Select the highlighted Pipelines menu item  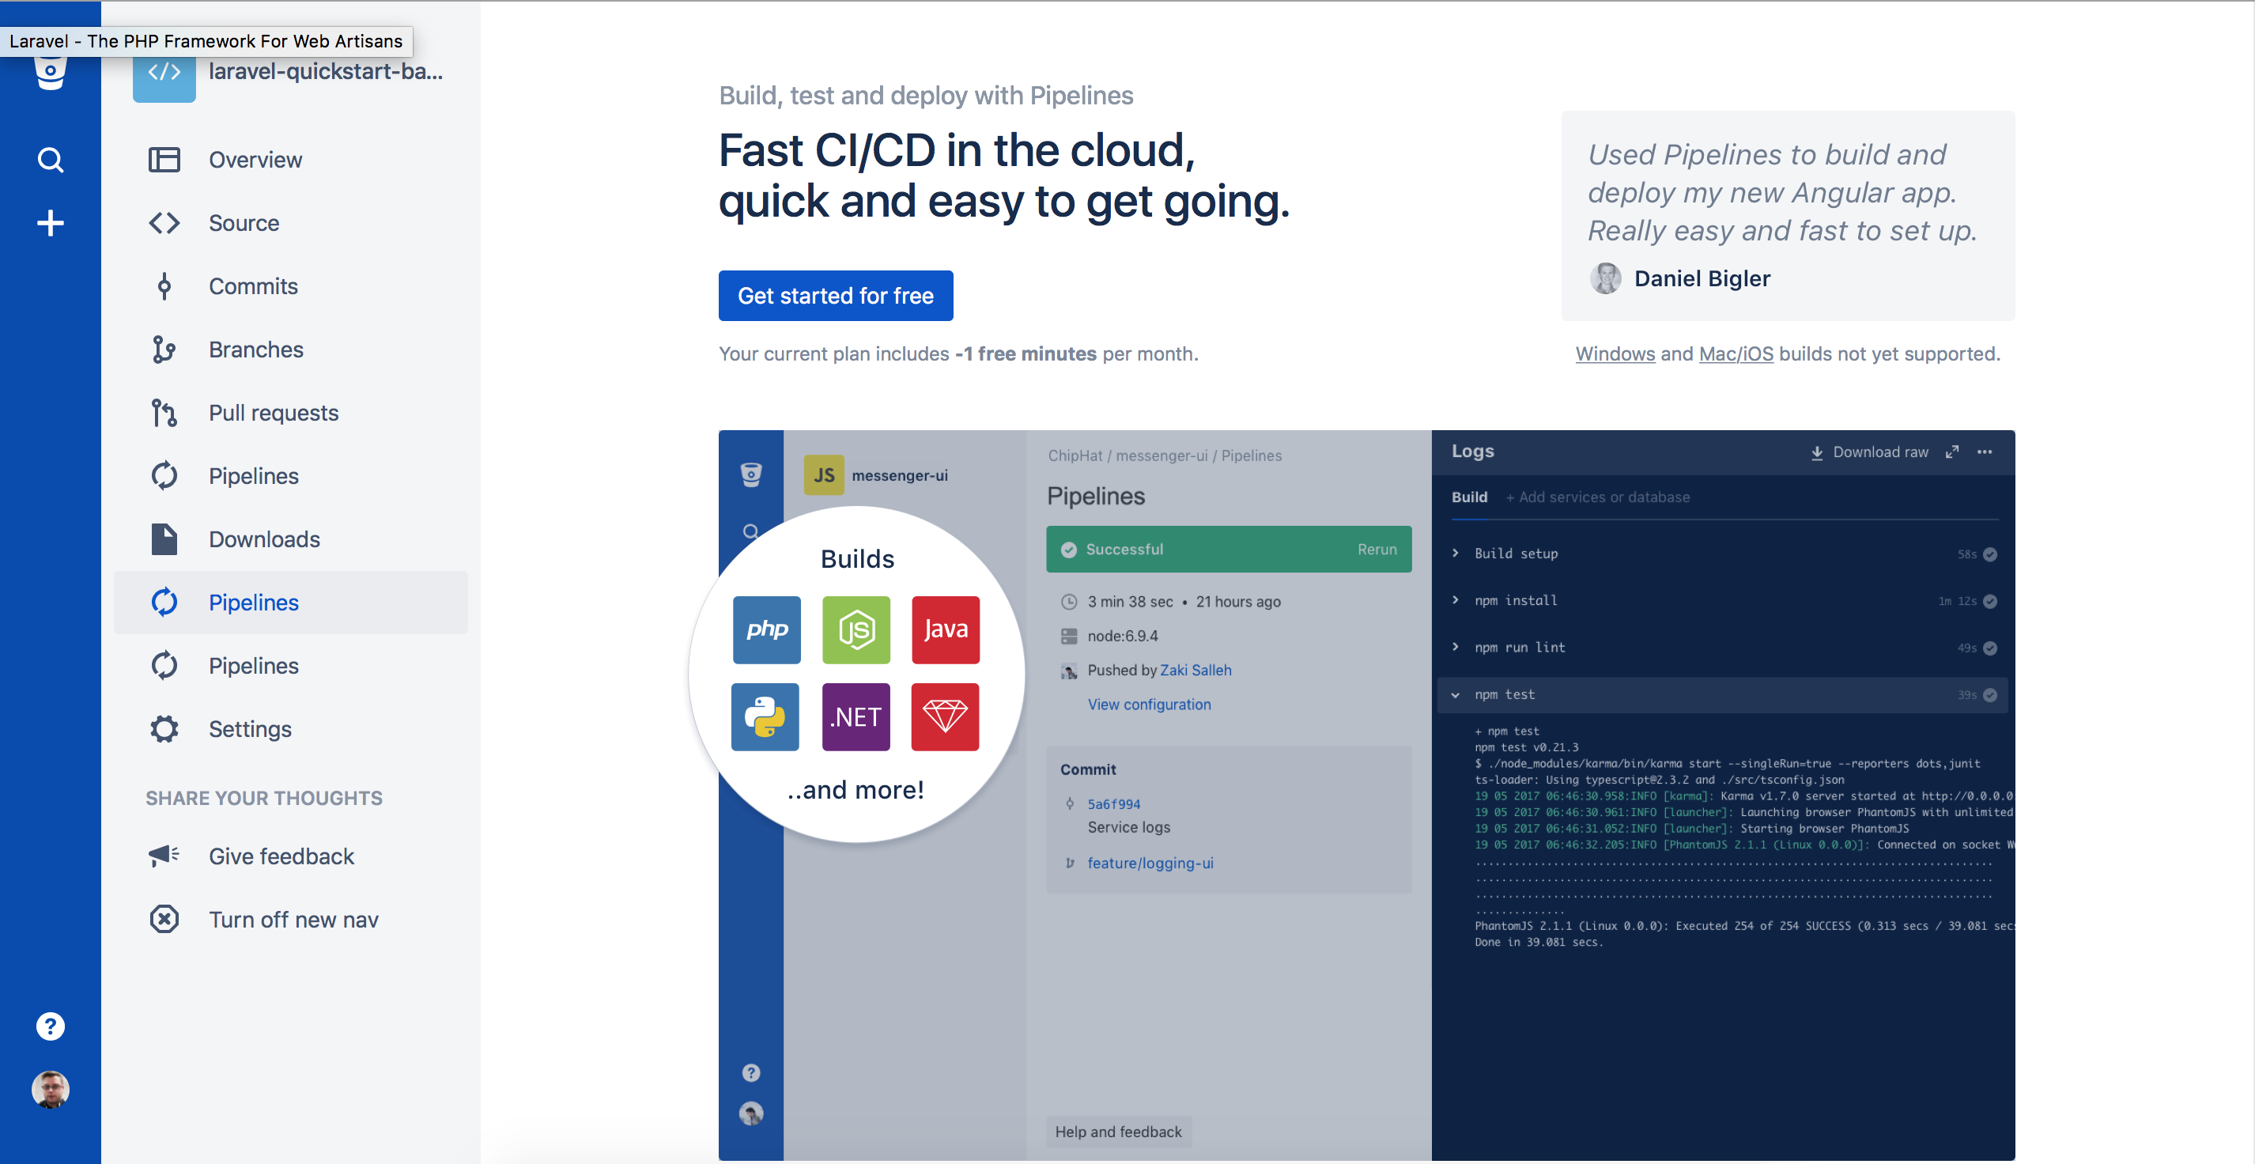click(x=291, y=602)
